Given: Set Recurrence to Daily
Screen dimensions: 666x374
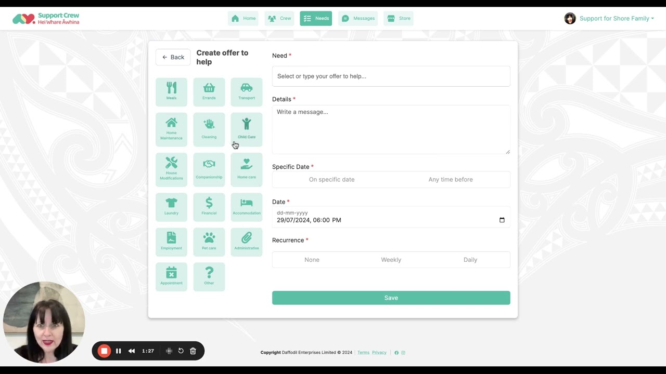Looking at the screenshot, I should [470, 260].
